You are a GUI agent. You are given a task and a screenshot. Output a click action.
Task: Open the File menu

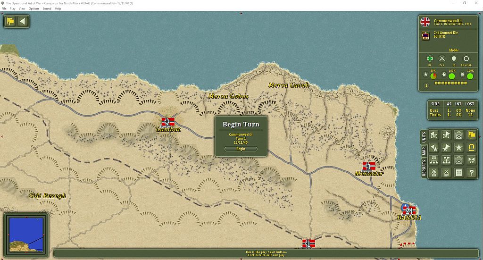(4, 8)
